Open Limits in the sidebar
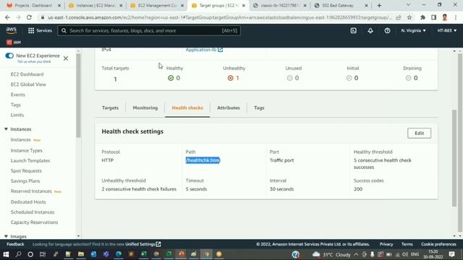 17,115
